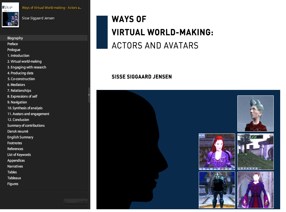Screen dimensions: 286x212
Task: Go to the Prologue section
Action: point(14,50)
